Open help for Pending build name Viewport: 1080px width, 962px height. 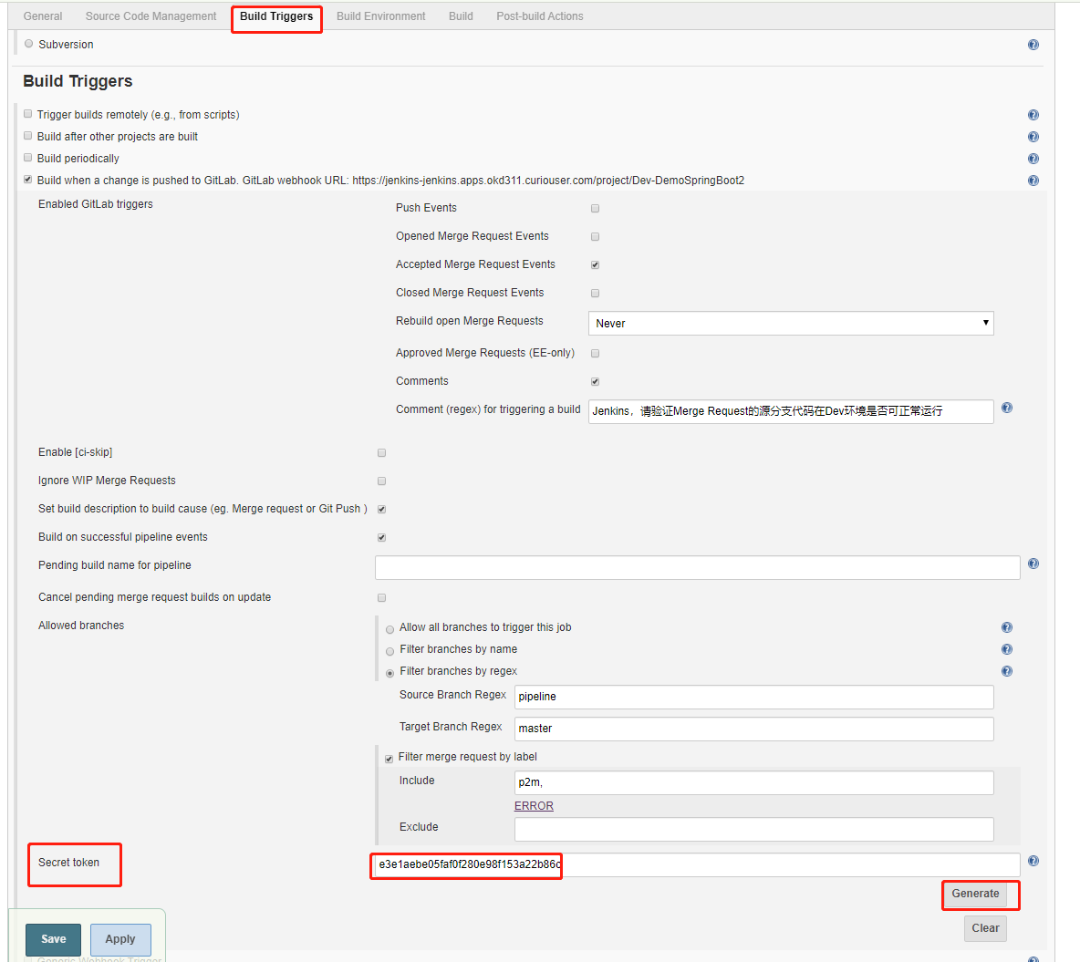(1033, 564)
